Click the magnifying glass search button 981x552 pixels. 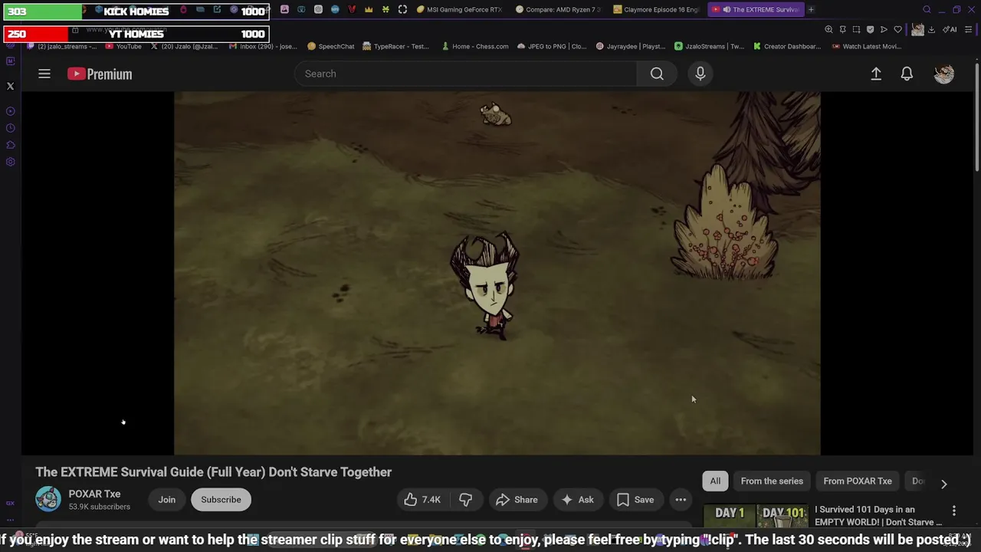click(x=657, y=74)
